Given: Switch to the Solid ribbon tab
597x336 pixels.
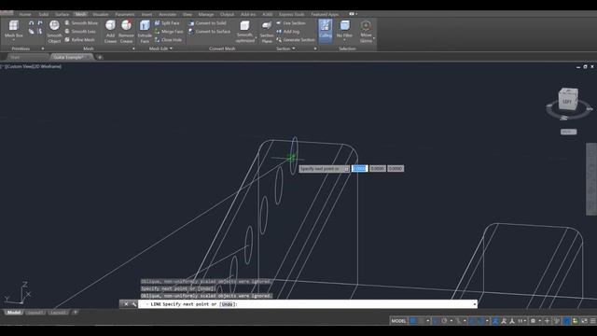Looking at the screenshot, I should tap(44, 15).
